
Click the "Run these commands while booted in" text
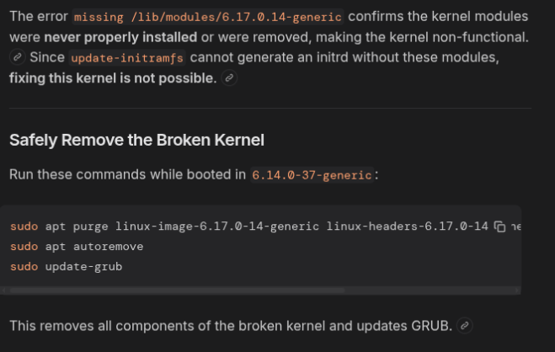[x=128, y=174]
